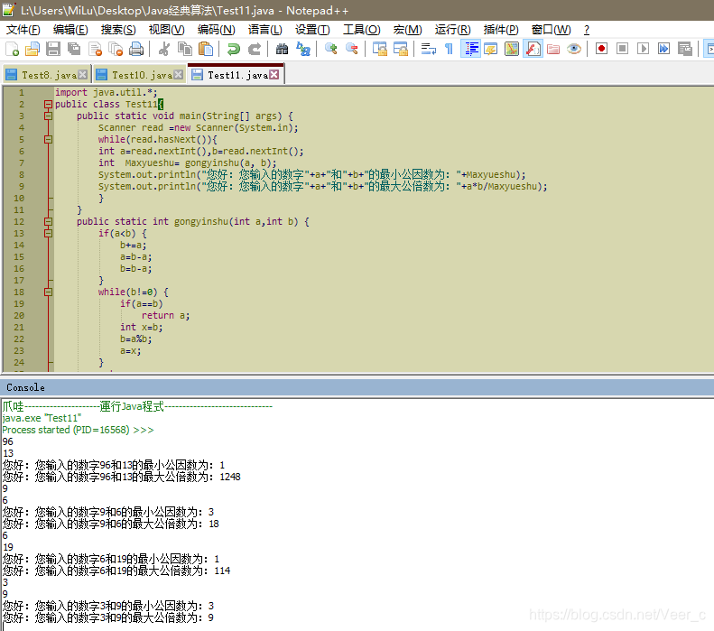Image resolution: width=714 pixels, height=631 pixels.
Task: Collapse class Test11 fold on line 2
Action: click(48, 104)
